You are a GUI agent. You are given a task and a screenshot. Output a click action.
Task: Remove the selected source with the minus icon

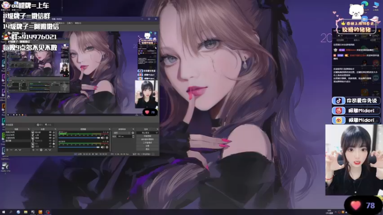[x=37, y=150]
